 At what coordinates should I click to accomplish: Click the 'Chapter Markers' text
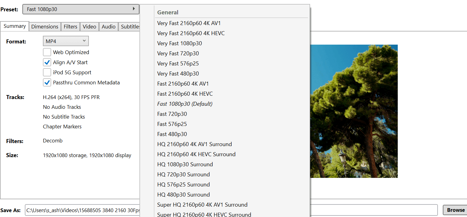pos(62,127)
